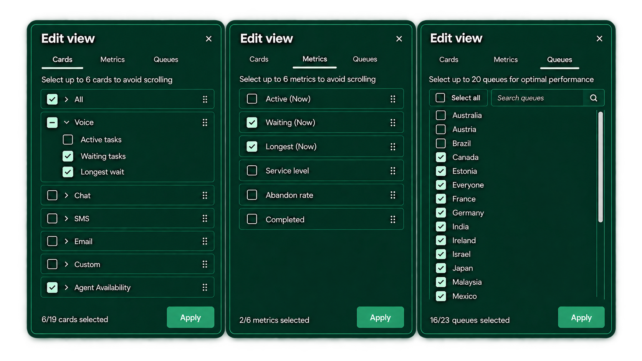Click the Everyone queue label
Image resolution: width=642 pixels, height=361 pixels.
click(x=468, y=185)
